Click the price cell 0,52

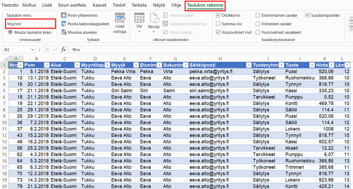325,97
